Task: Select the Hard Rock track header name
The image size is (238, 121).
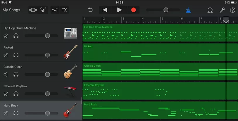Action: point(11,106)
